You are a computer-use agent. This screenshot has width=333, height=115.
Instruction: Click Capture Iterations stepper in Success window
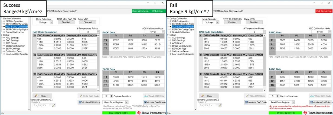112,96
